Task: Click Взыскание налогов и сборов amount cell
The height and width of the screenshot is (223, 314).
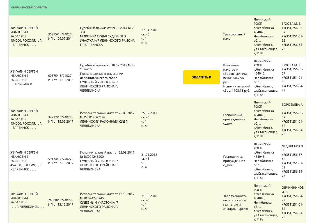Action: point(237,78)
